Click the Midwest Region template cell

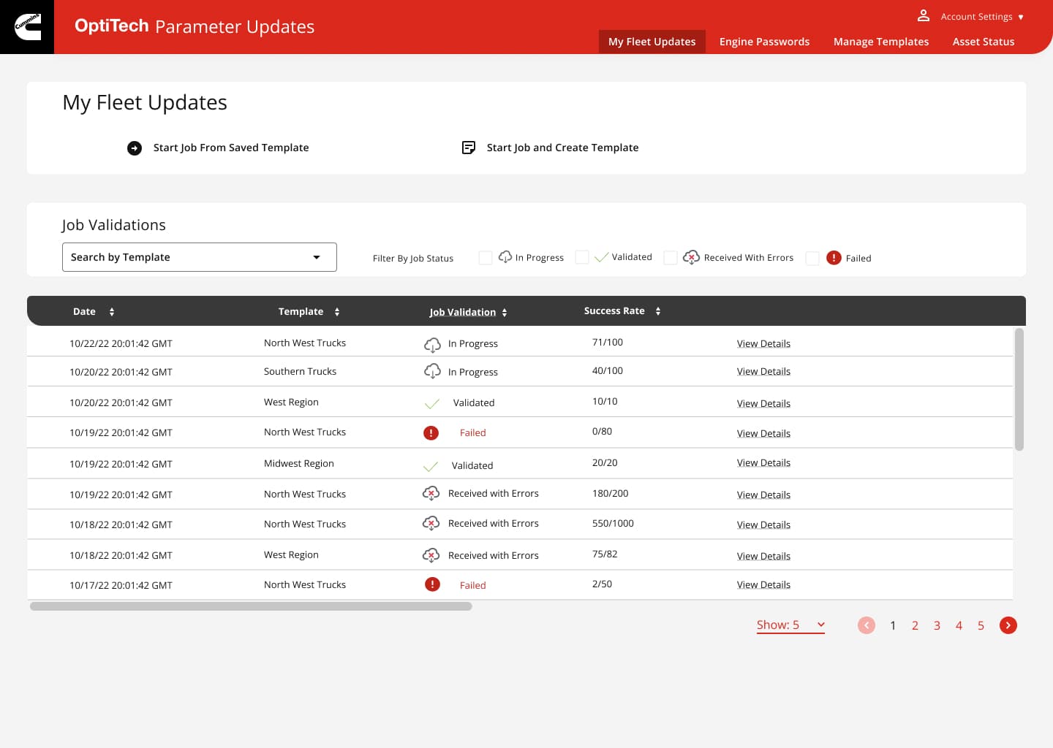298,464
